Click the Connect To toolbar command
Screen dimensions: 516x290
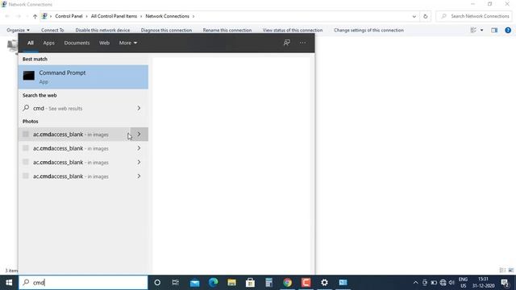pos(52,31)
